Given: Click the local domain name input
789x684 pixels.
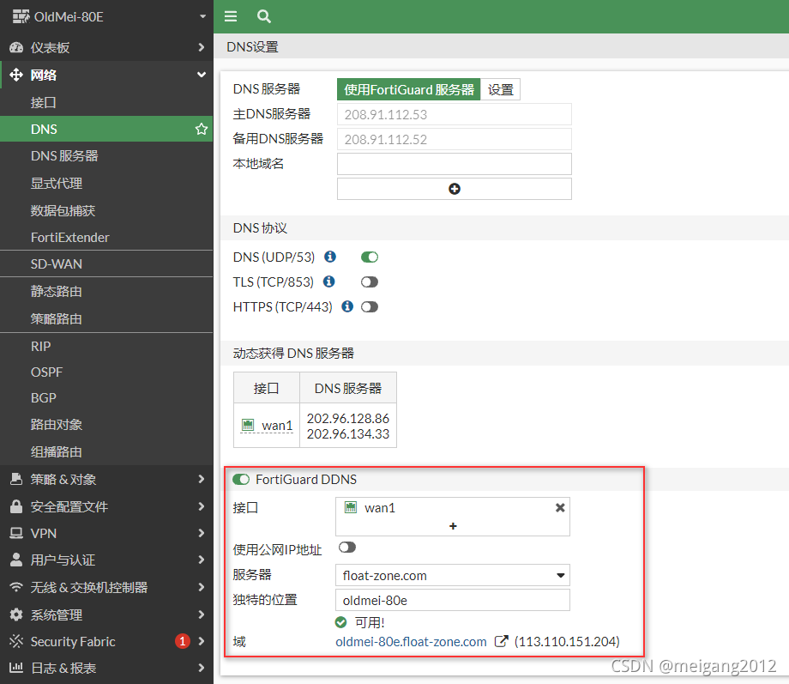Looking at the screenshot, I should (455, 164).
